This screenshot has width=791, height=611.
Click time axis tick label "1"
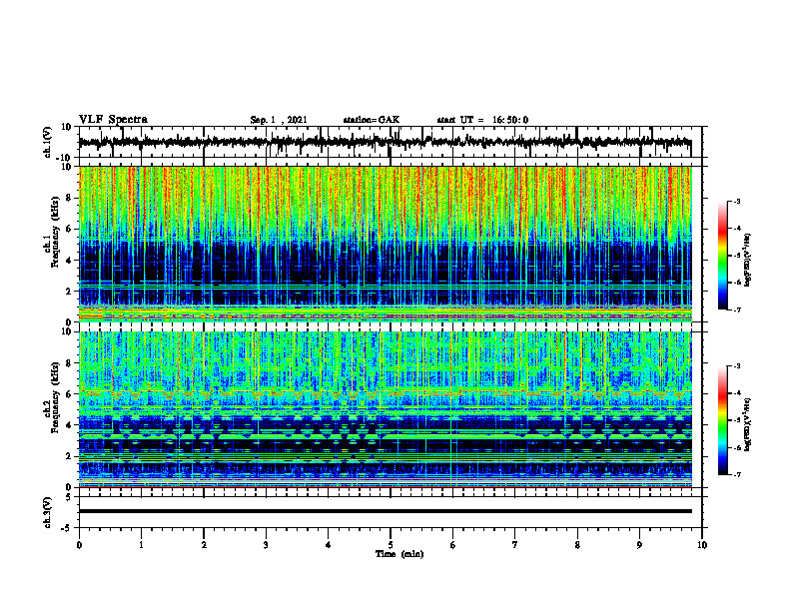tap(141, 545)
